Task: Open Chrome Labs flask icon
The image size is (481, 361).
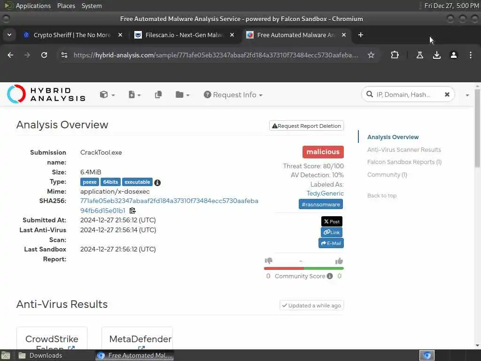Action: 420,55
